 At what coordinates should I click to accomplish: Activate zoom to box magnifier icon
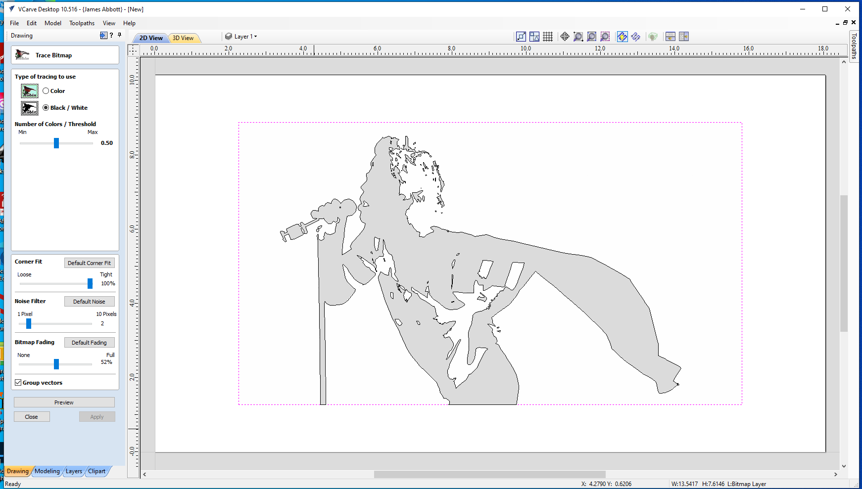578,37
